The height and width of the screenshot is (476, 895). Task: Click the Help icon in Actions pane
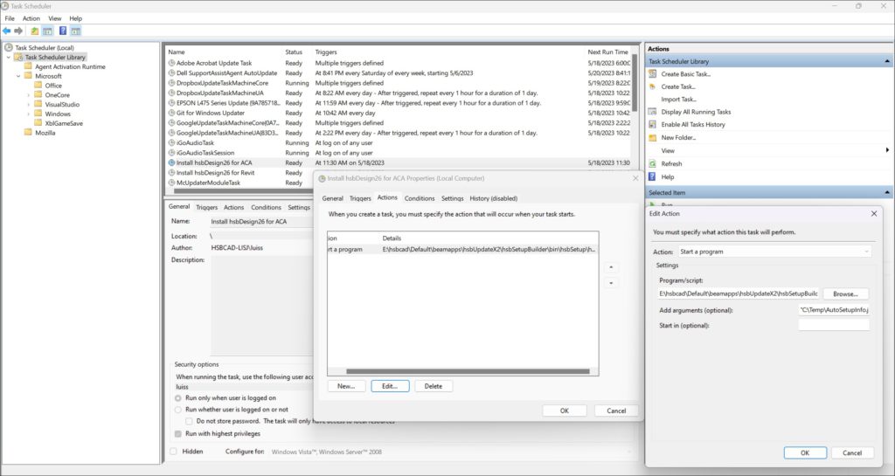(x=652, y=176)
